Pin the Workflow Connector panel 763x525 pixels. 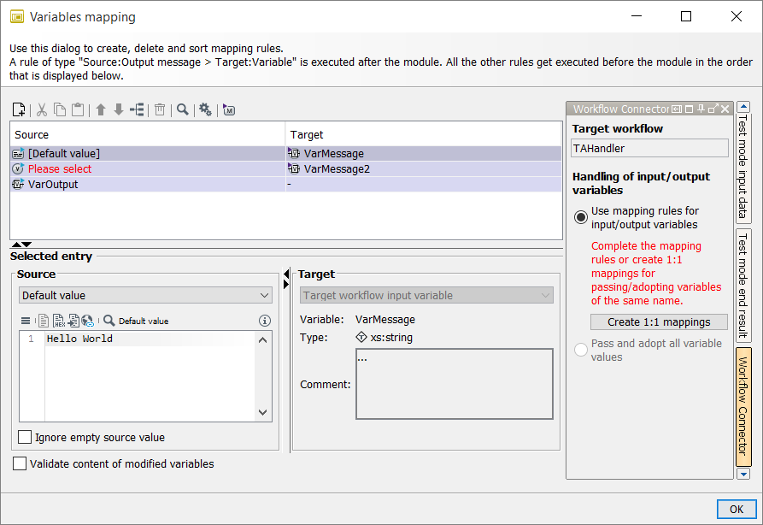701,109
